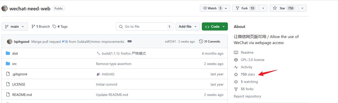
Task: Expand the main branch selector
Action: [x=15, y=26]
